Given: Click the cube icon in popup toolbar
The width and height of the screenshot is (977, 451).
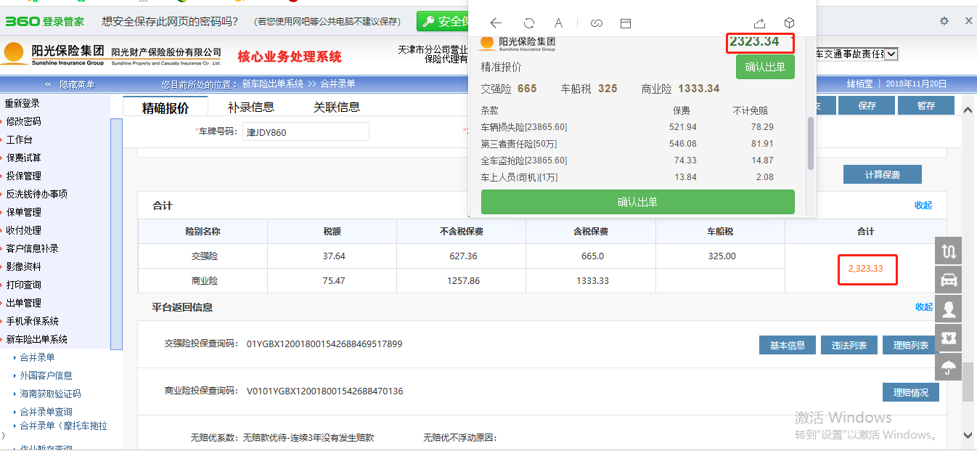Looking at the screenshot, I should tap(790, 23).
